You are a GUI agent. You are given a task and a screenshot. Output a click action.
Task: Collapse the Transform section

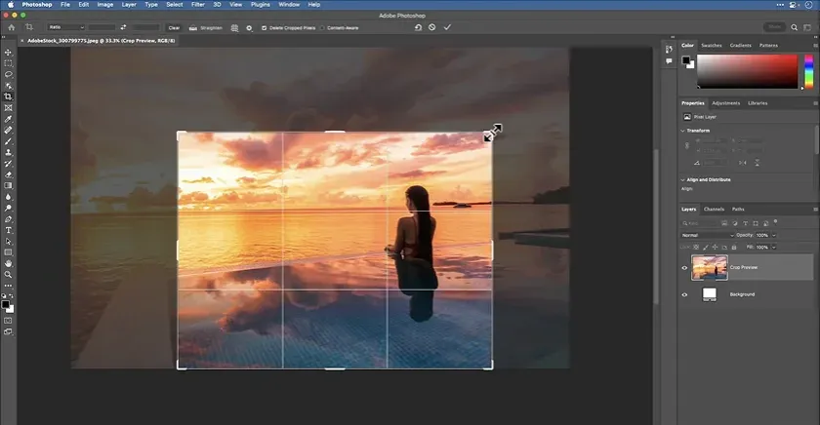[683, 131]
